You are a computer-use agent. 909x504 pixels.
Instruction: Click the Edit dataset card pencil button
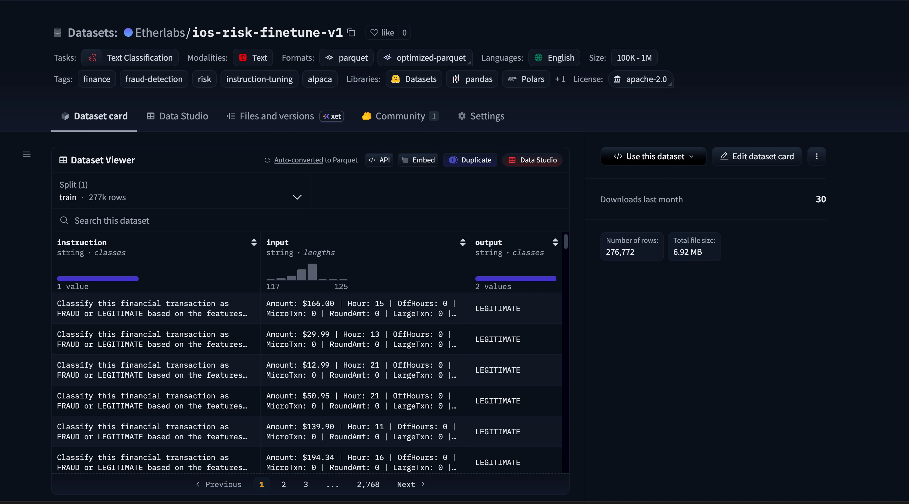click(756, 156)
